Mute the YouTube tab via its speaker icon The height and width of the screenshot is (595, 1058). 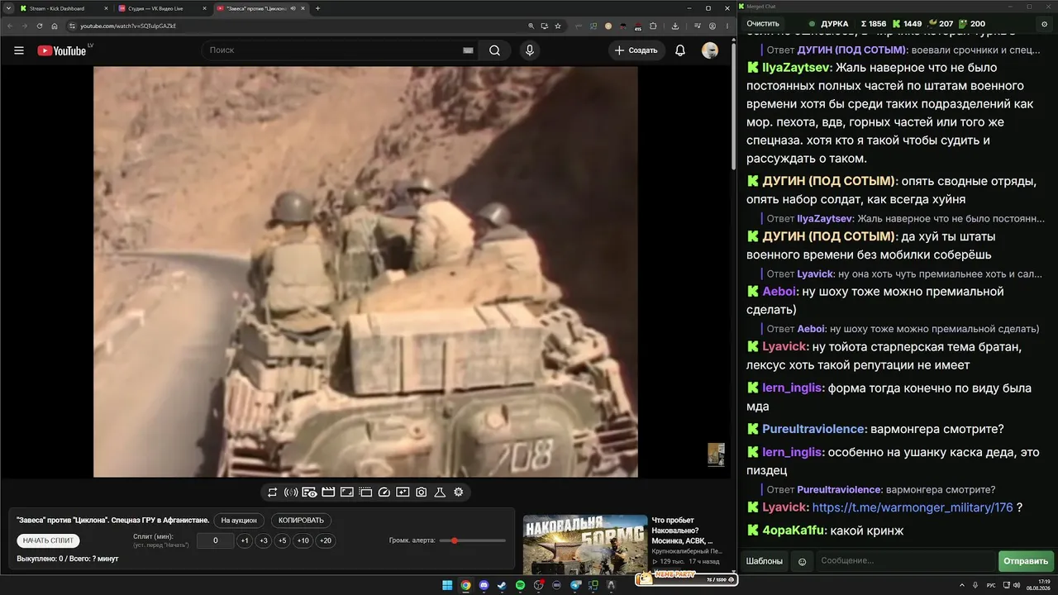pyautogui.click(x=293, y=8)
